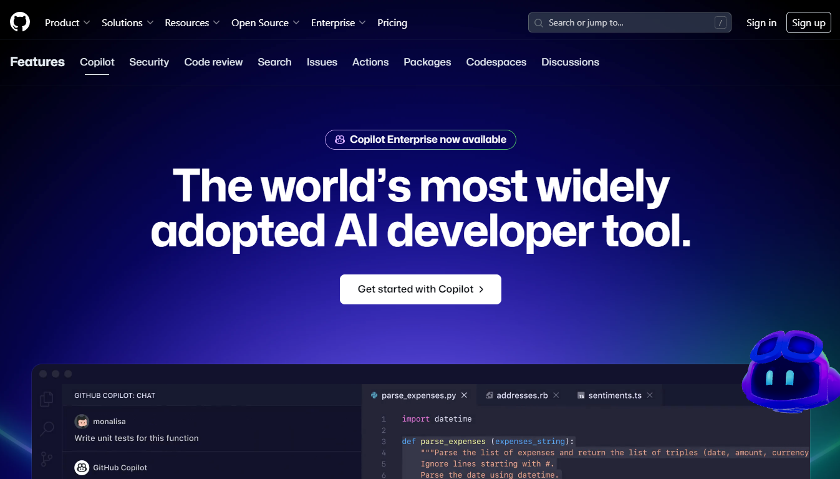Click Sign in

tap(761, 23)
